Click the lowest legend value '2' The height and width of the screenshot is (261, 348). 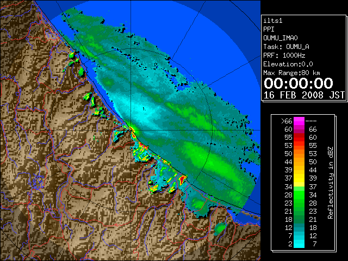[290, 244]
